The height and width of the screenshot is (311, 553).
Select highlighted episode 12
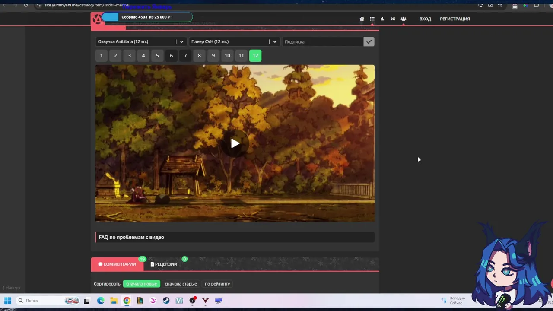(255, 55)
